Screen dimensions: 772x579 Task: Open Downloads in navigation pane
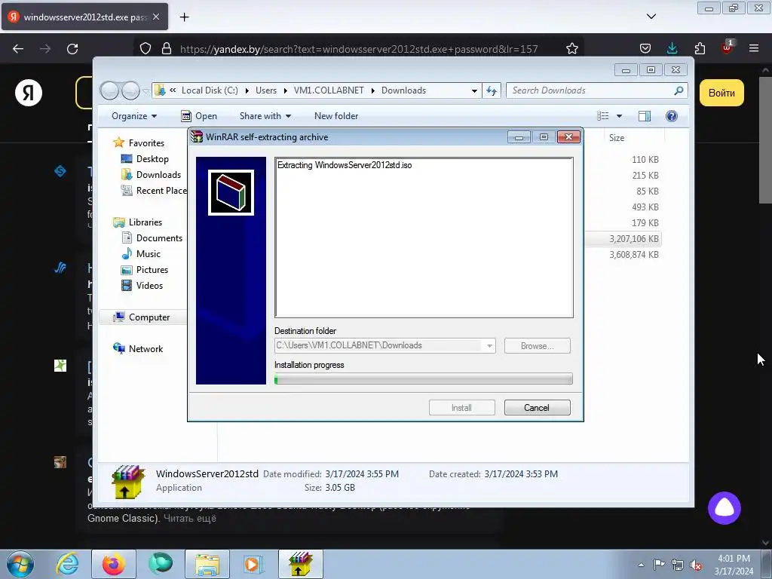(158, 175)
